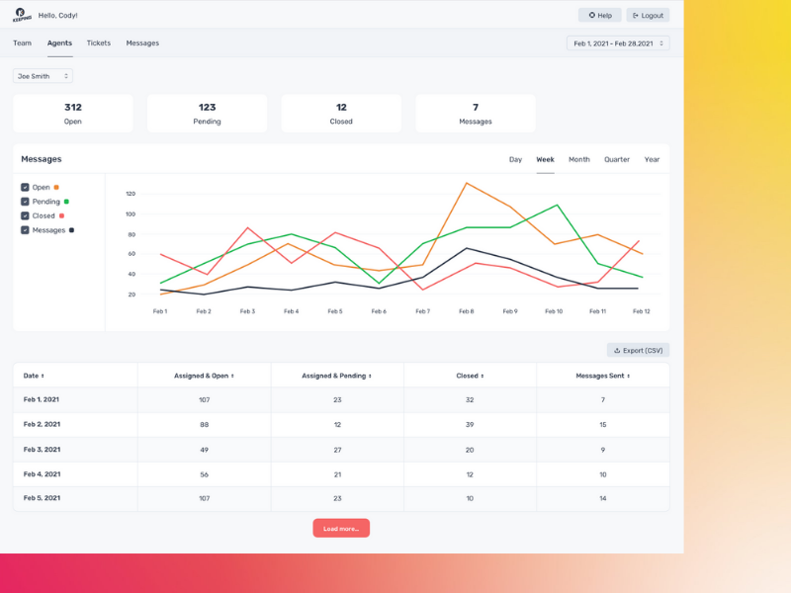Screen dimensions: 791x593
Task: Toggle the Pending series checkbox
Action: (x=25, y=202)
